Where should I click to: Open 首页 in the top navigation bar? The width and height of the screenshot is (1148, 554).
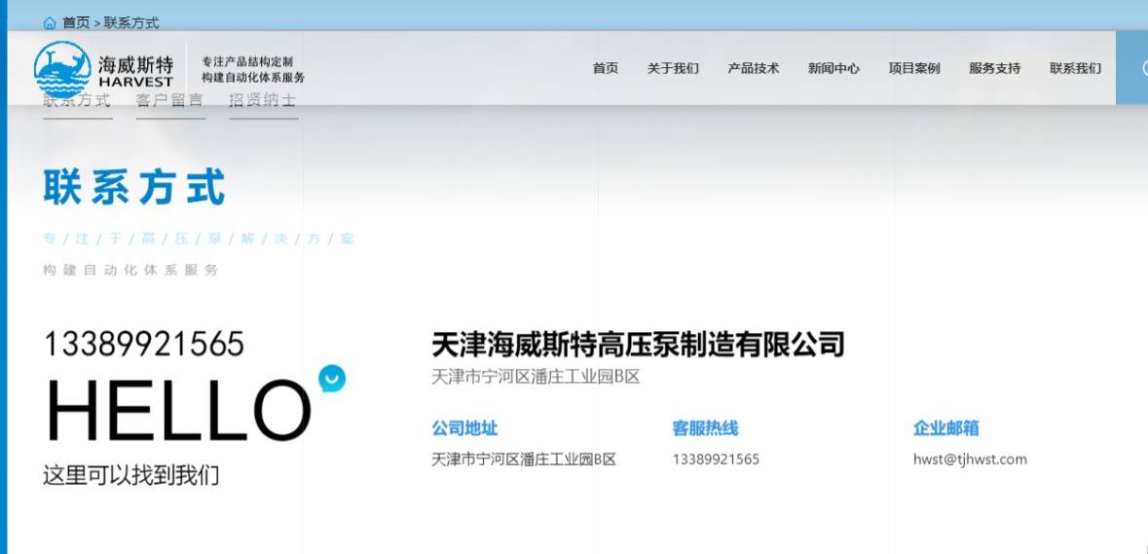pos(606,68)
